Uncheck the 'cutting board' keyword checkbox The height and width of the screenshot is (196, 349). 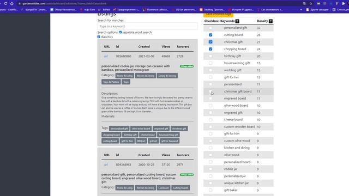210,35
